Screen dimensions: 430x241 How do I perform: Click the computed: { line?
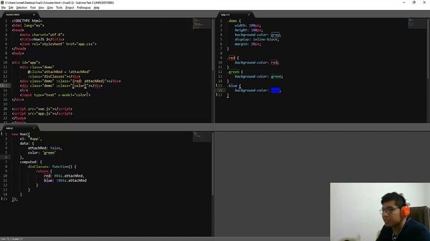pos(31,162)
